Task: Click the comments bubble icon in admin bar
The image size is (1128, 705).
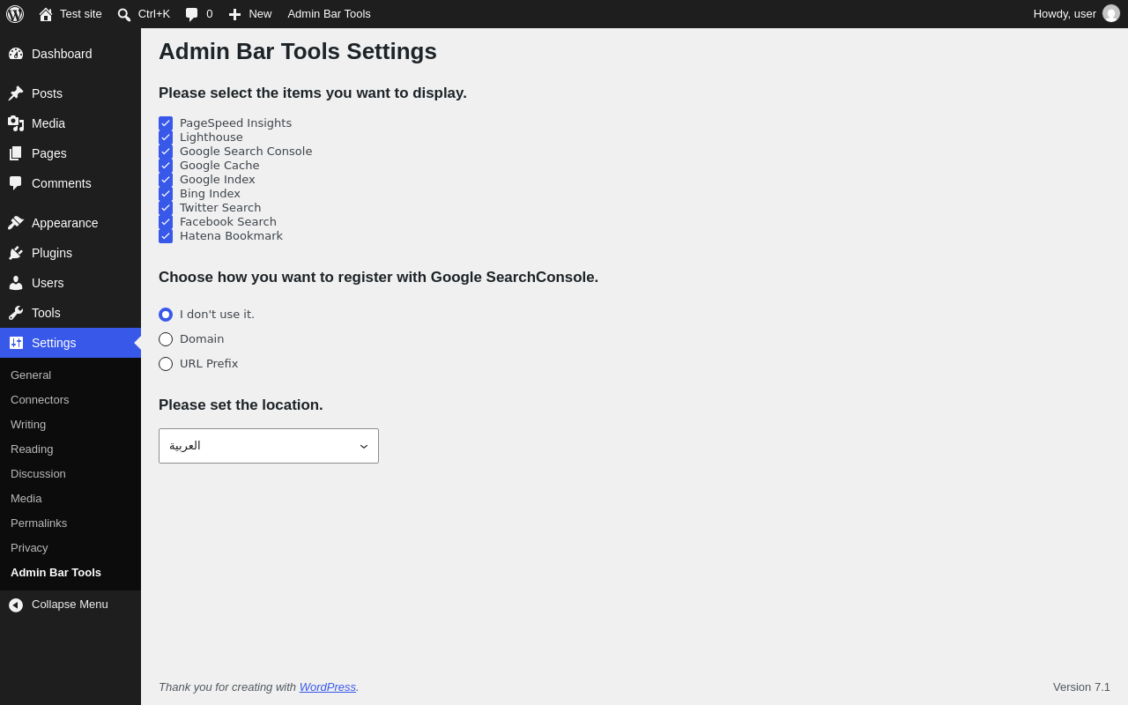Action: point(191,14)
